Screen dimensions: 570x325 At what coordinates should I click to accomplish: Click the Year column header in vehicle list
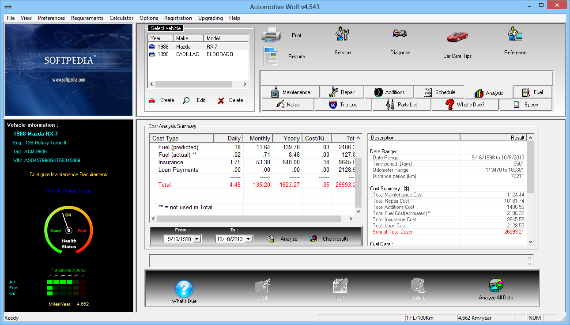160,38
